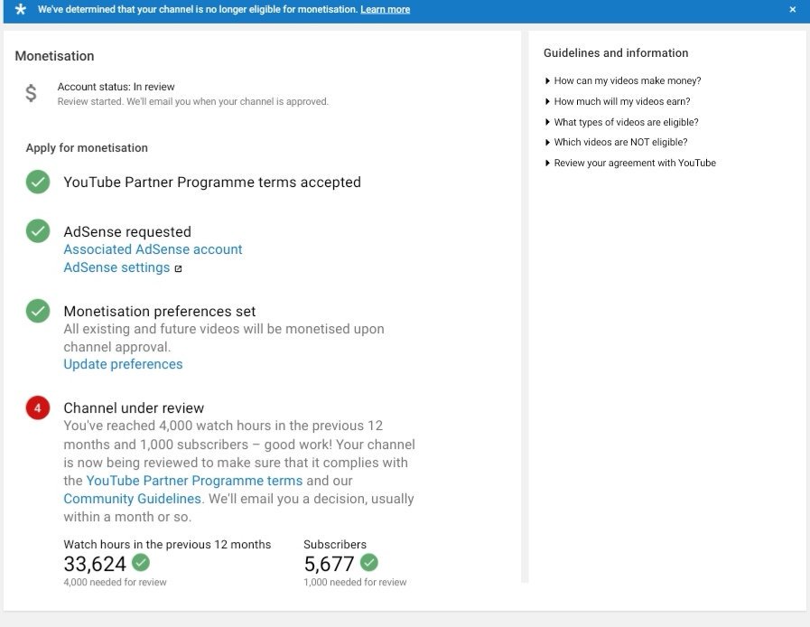Expand Review your agreement with YouTube
This screenshot has width=810, height=627.
630,163
